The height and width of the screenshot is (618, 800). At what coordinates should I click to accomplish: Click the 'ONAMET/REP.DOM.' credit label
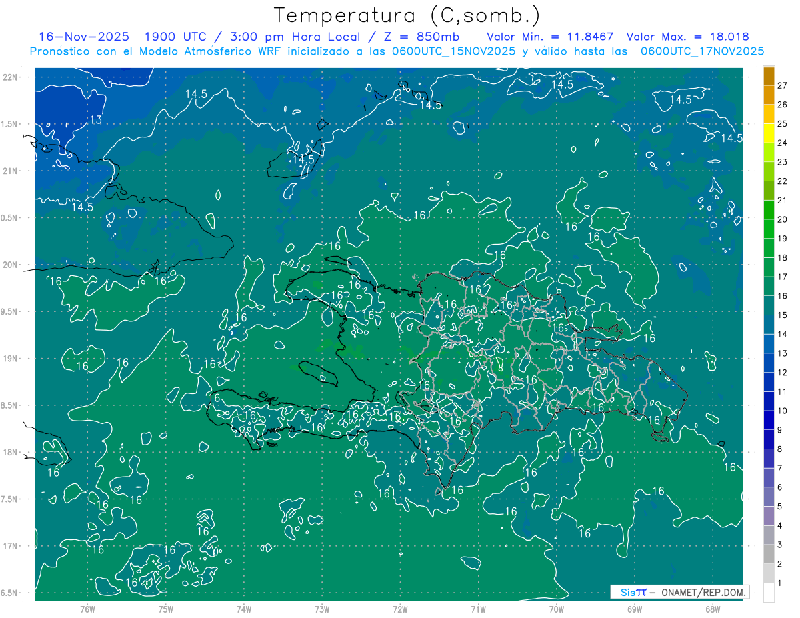703,592
